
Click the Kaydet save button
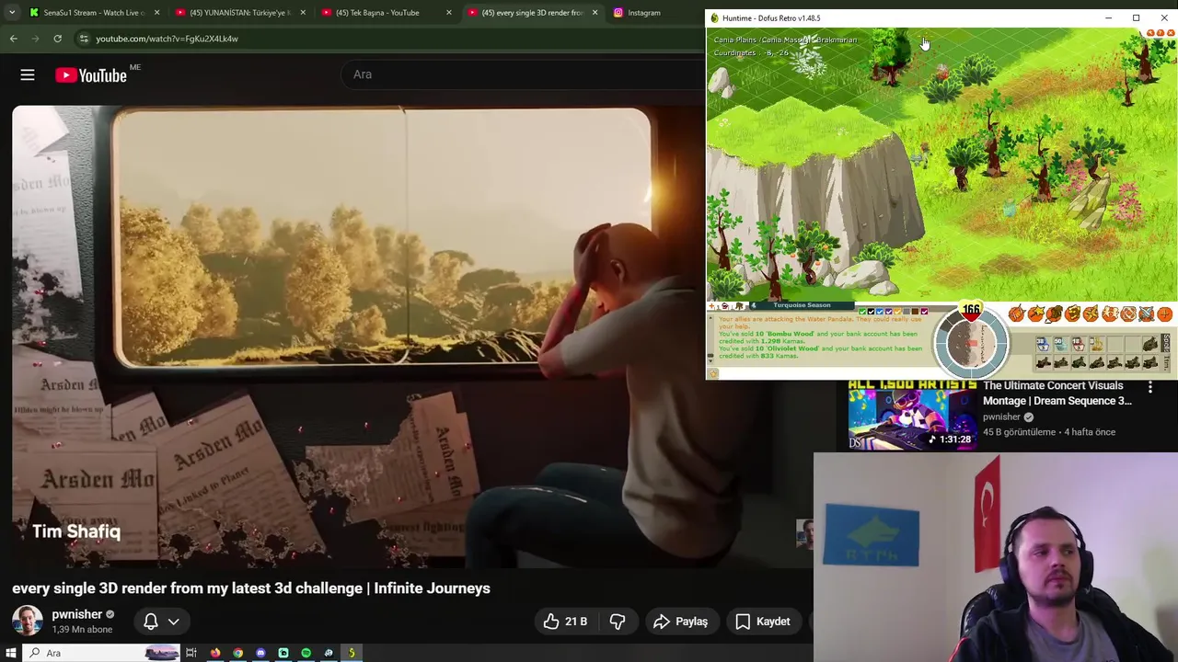click(763, 622)
